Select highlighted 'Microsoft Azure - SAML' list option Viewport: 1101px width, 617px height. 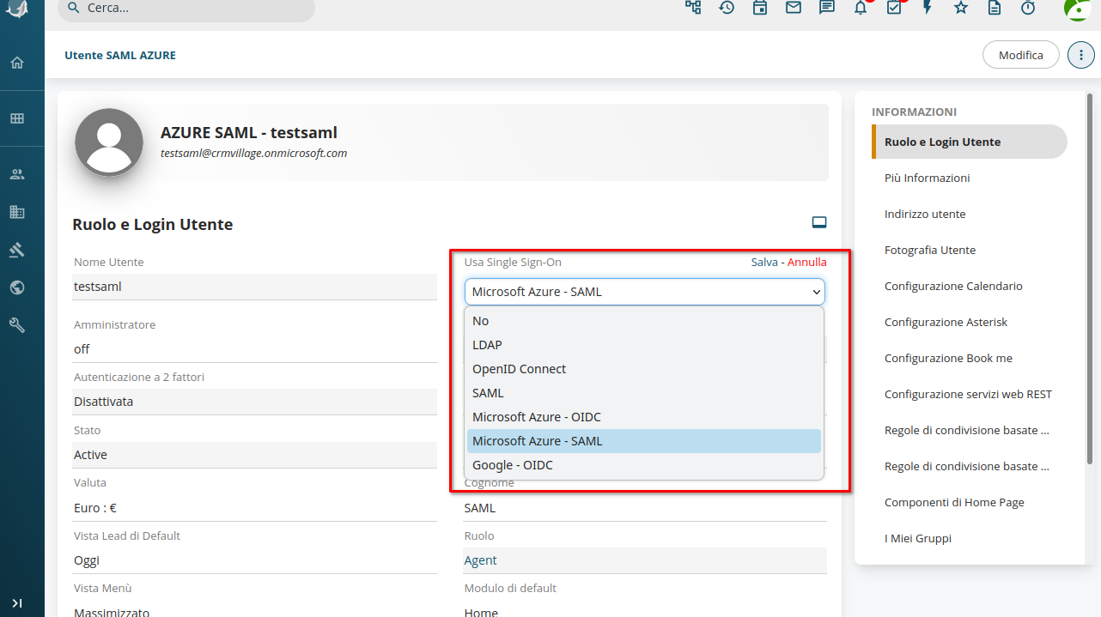click(644, 441)
